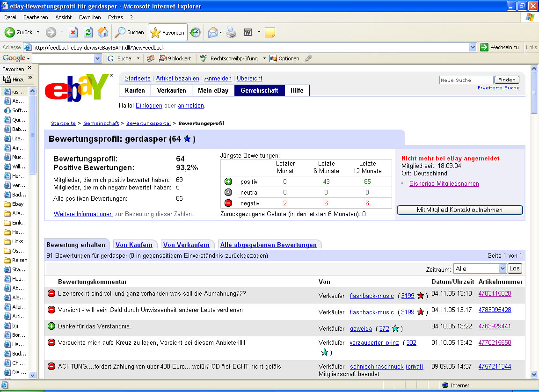The image size is (539, 392).
Task: Open the Reisen favorites folder
Action: (x=16, y=260)
